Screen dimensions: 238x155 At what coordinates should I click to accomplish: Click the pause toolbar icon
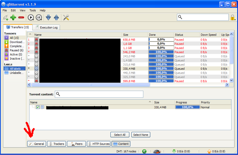39,17
